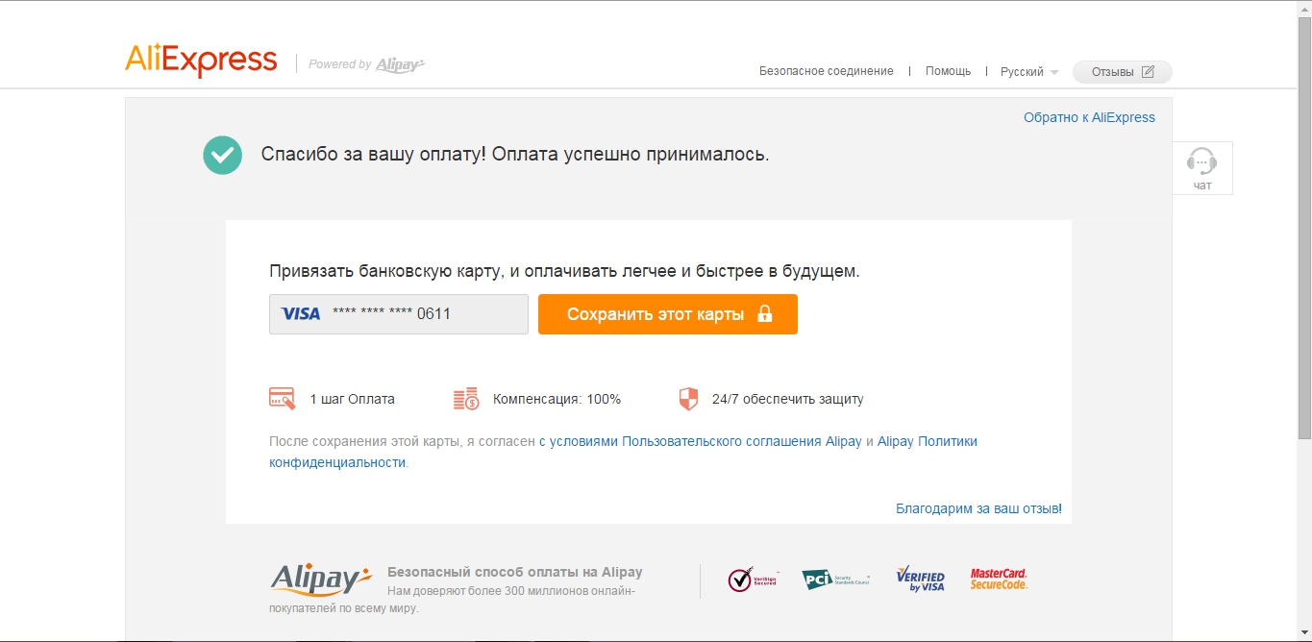Image resolution: width=1312 pixels, height=642 pixels.
Task: Click the masked card number field
Action: (x=399, y=314)
